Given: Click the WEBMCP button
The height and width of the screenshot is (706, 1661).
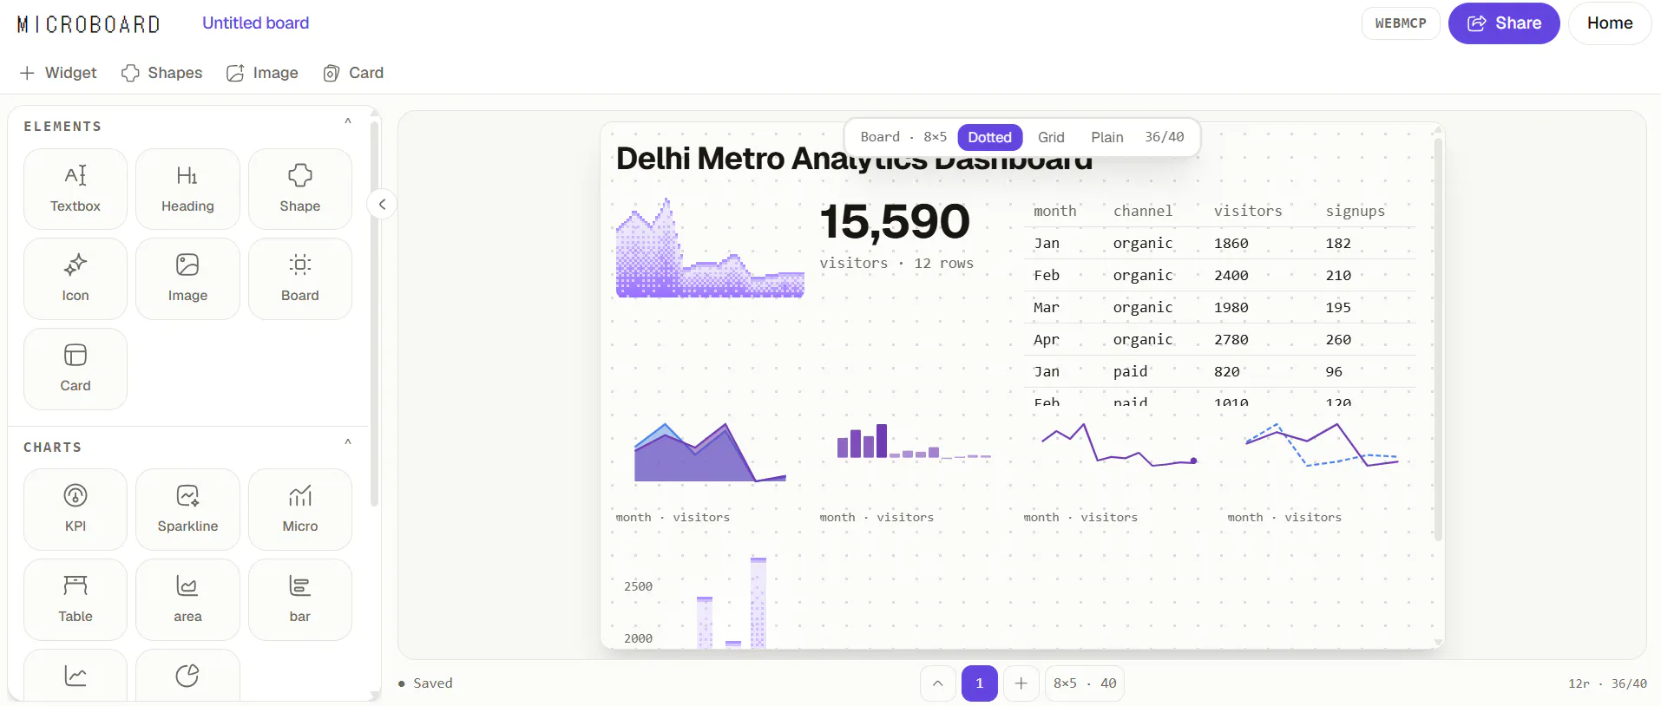Looking at the screenshot, I should 1401,23.
